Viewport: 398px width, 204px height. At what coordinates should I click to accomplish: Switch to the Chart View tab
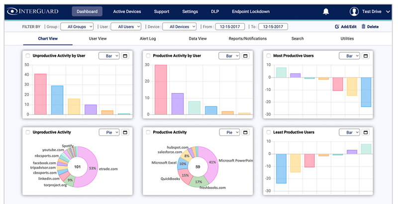pyautogui.click(x=48, y=39)
